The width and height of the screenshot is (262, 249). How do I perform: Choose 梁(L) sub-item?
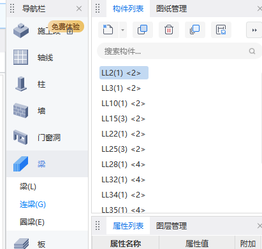(28, 187)
